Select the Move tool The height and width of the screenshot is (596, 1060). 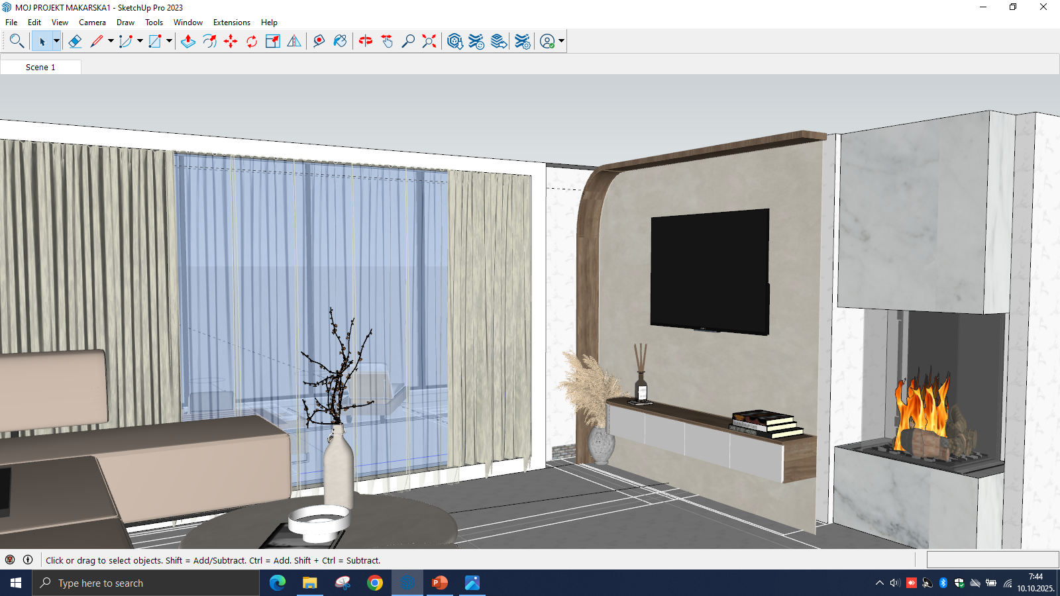[231, 41]
